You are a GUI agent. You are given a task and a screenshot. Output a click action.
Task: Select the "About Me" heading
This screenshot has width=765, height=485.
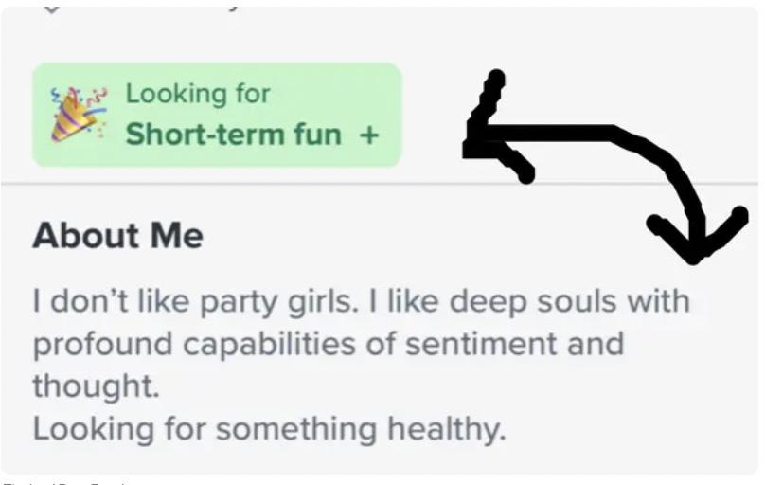tap(117, 235)
